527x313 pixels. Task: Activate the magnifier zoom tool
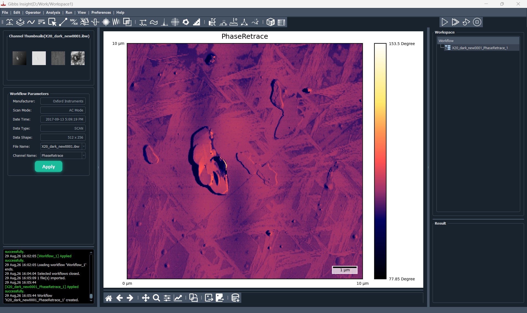pos(156,298)
